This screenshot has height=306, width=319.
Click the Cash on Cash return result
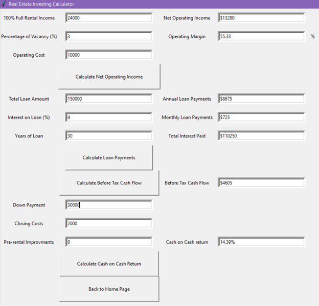pyautogui.click(x=261, y=242)
